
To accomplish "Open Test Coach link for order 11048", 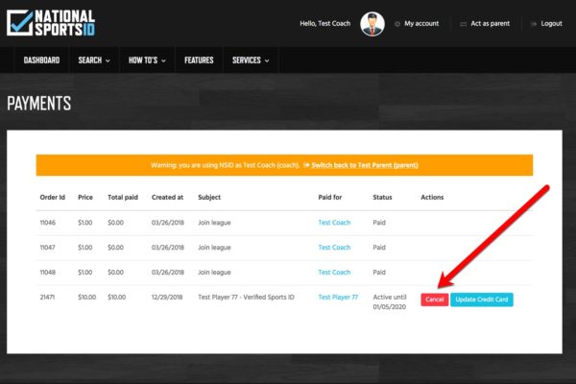I will [x=334, y=273].
